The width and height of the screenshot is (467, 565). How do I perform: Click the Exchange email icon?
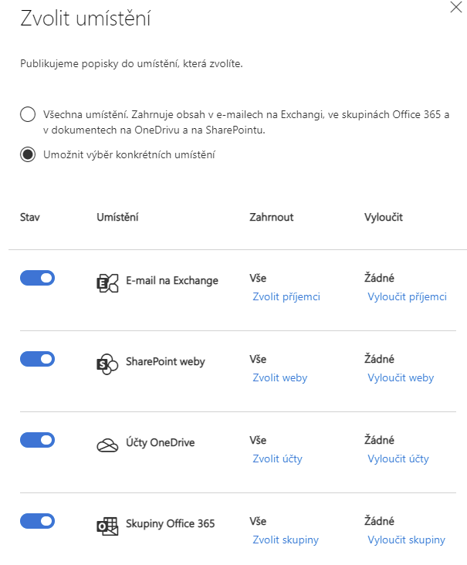pos(107,282)
